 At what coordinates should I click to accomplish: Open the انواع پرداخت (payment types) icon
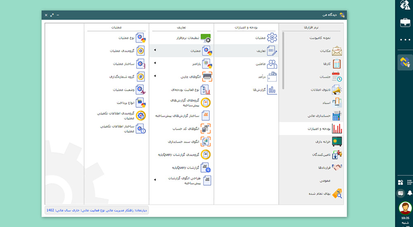[141, 103]
